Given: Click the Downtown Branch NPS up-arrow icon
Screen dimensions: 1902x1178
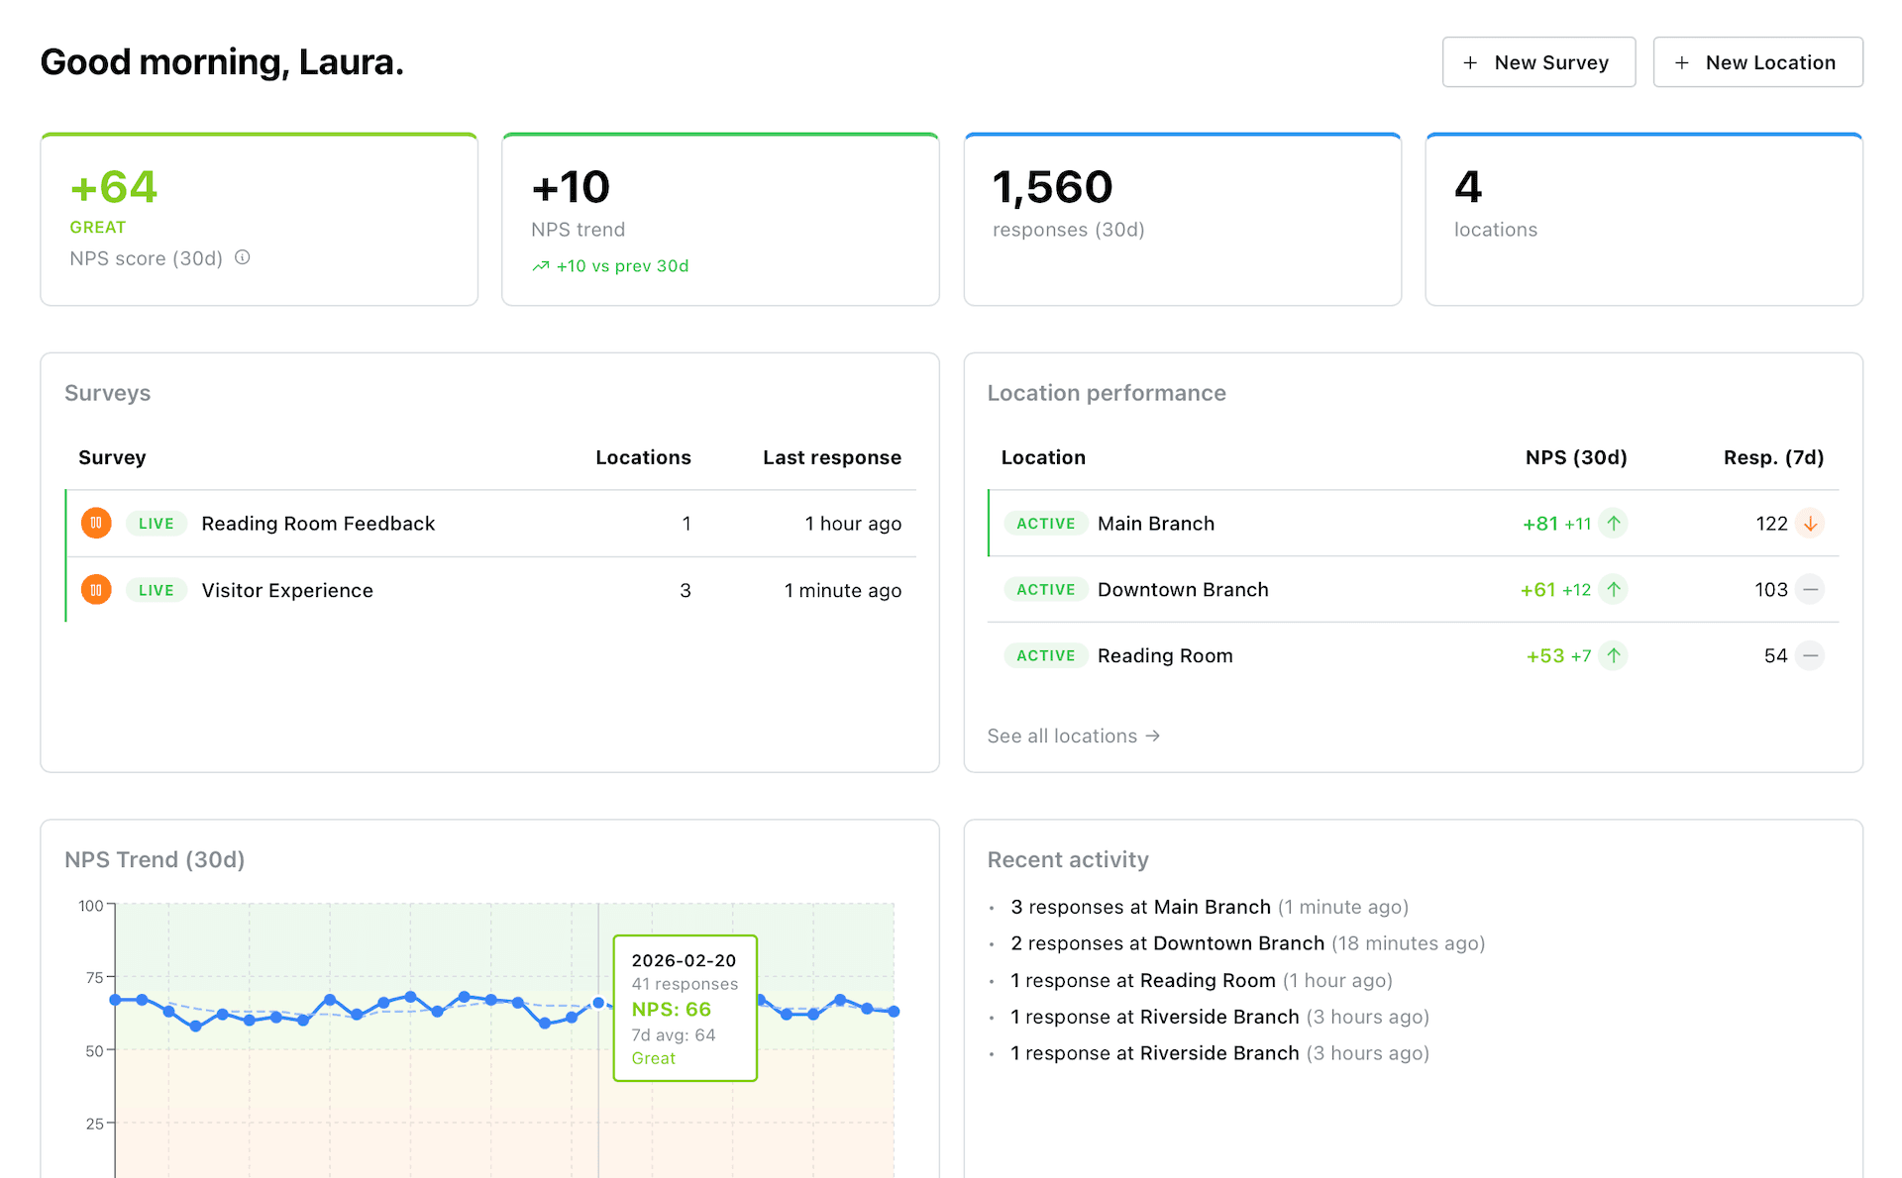Looking at the screenshot, I should click(x=1614, y=589).
